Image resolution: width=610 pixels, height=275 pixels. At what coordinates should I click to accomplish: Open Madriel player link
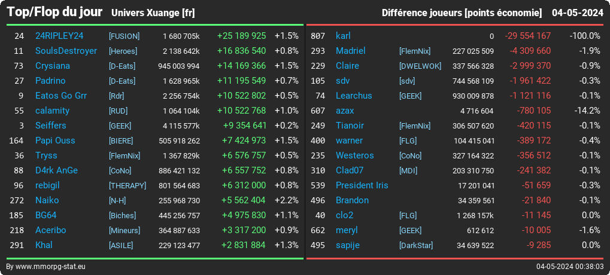[x=351, y=51]
